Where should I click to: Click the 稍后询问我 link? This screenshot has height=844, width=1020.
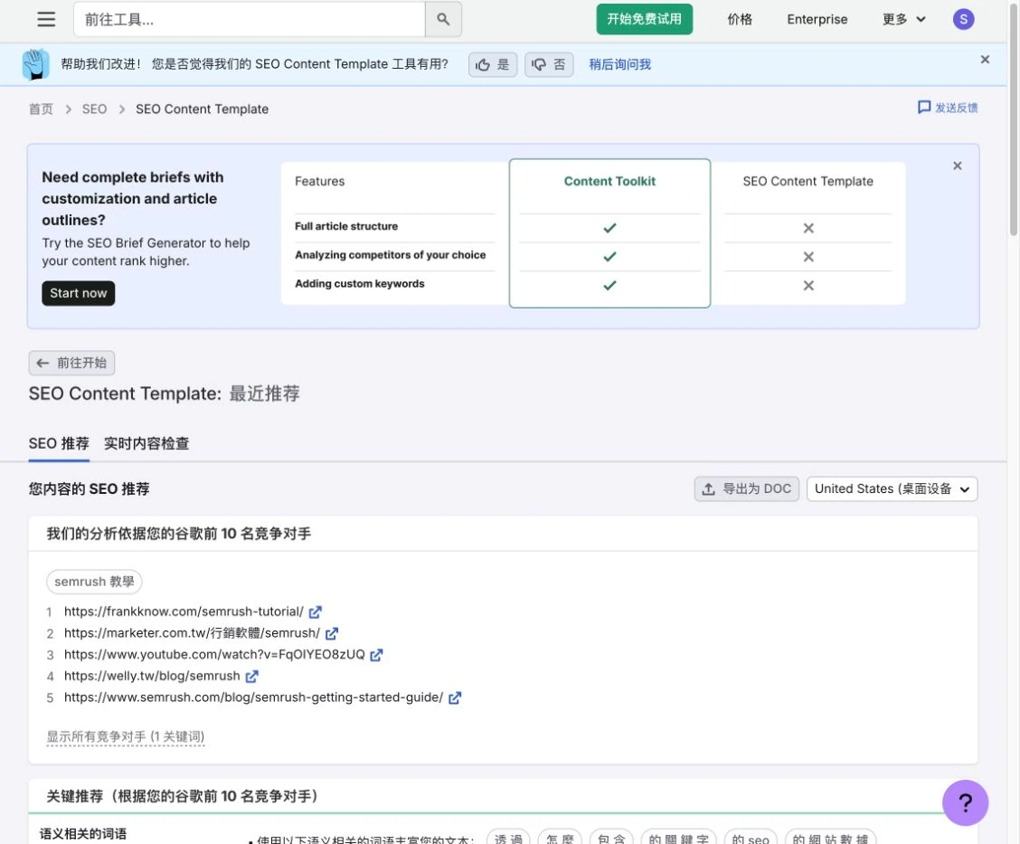pyautogui.click(x=619, y=64)
